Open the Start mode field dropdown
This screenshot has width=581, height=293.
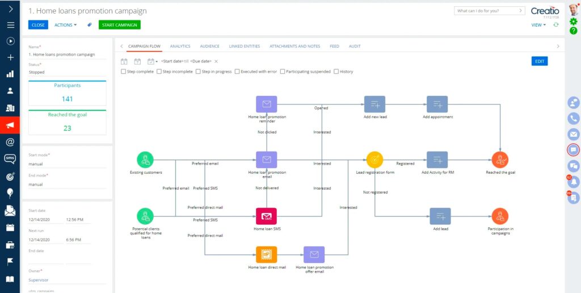click(68, 164)
